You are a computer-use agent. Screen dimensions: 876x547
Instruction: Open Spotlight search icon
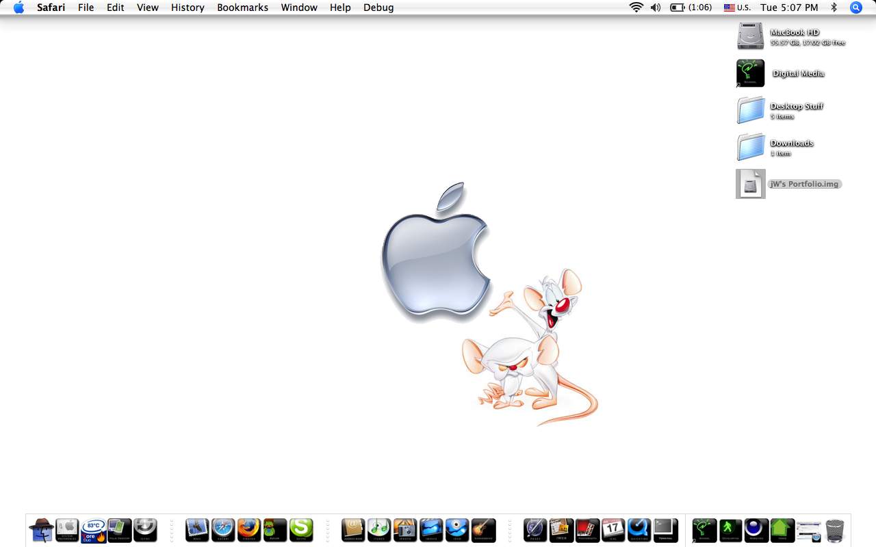coord(856,8)
